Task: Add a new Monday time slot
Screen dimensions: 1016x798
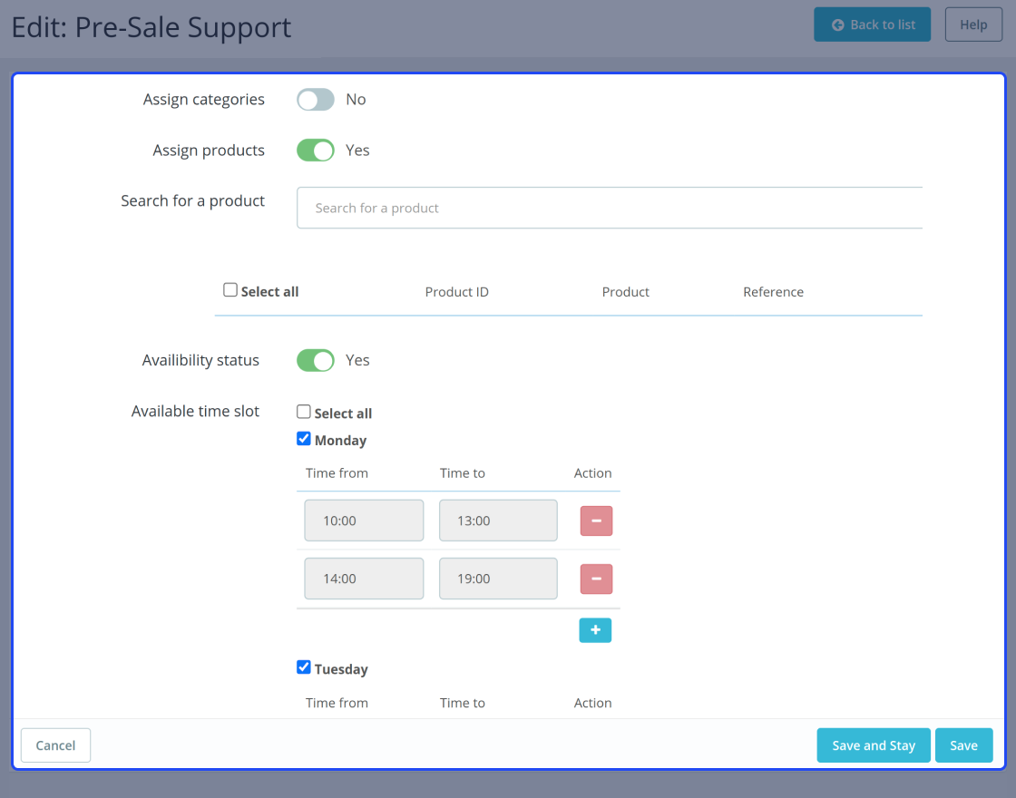Action: (595, 630)
